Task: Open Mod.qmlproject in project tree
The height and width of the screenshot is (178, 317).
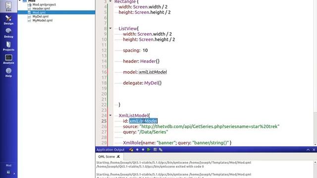Action: coord(44,4)
